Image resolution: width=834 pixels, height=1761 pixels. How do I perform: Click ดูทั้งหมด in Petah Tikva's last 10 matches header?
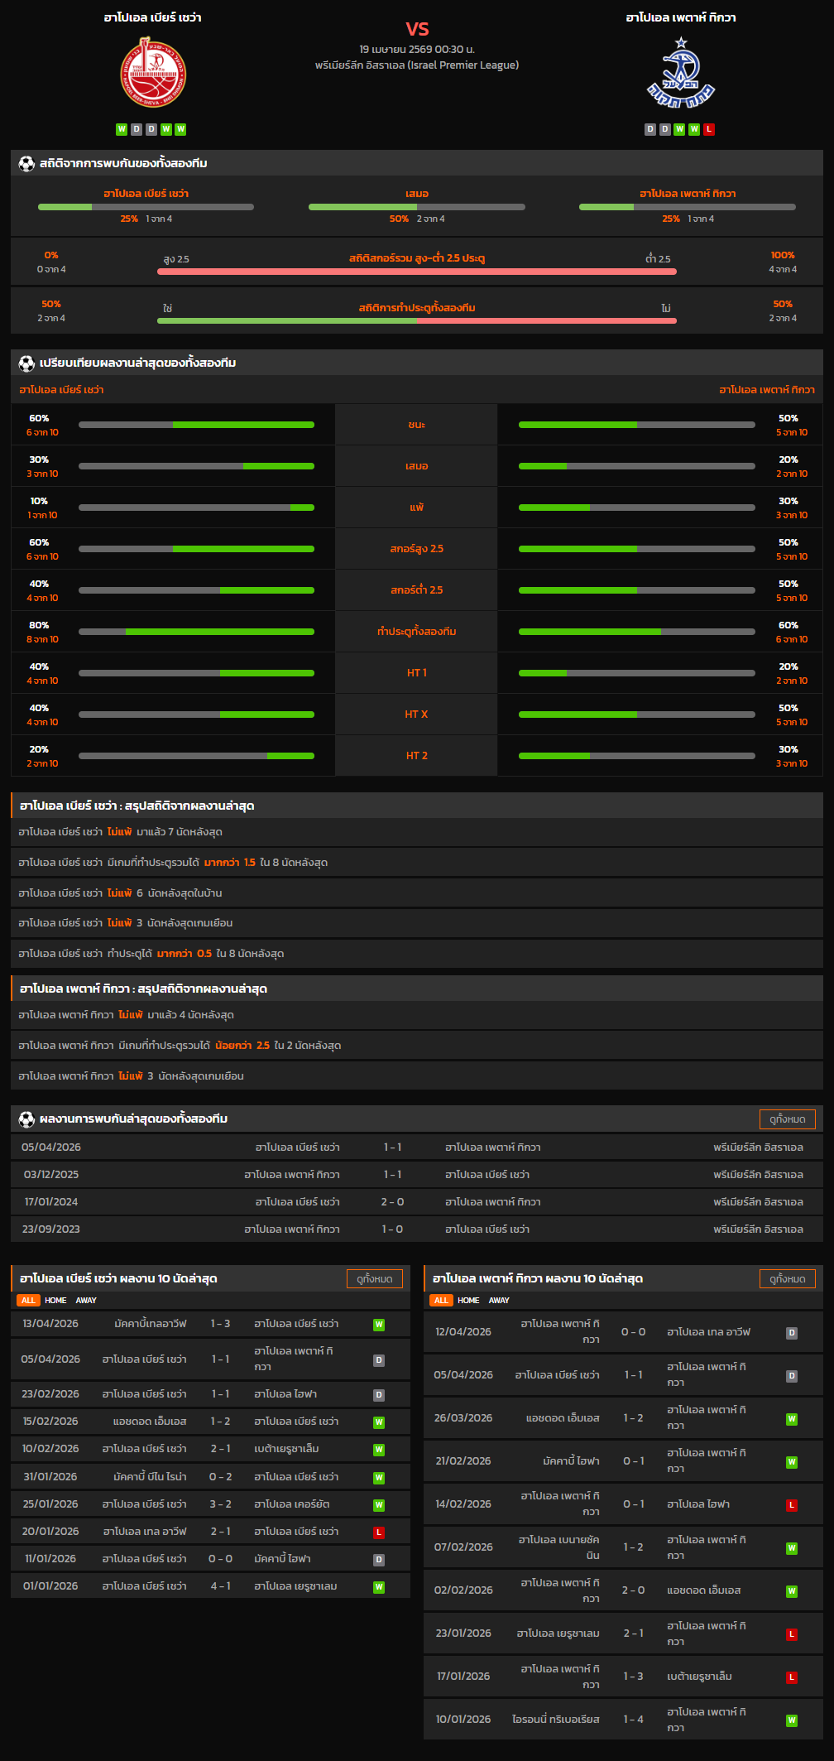pyautogui.click(x=787, y=1279)
